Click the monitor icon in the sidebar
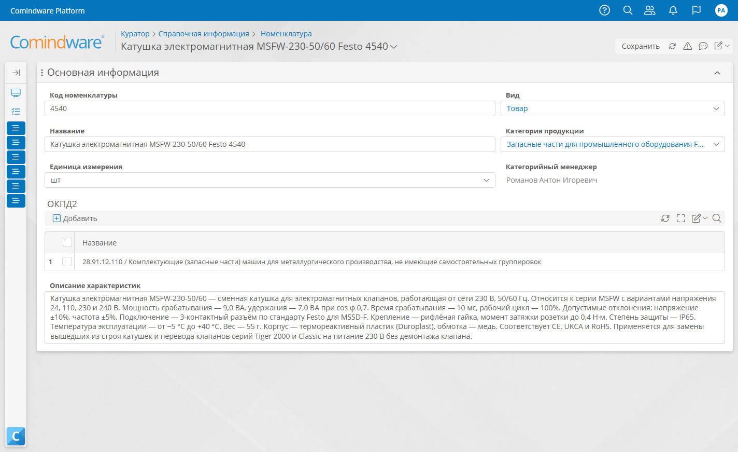 tap(16, 93)
